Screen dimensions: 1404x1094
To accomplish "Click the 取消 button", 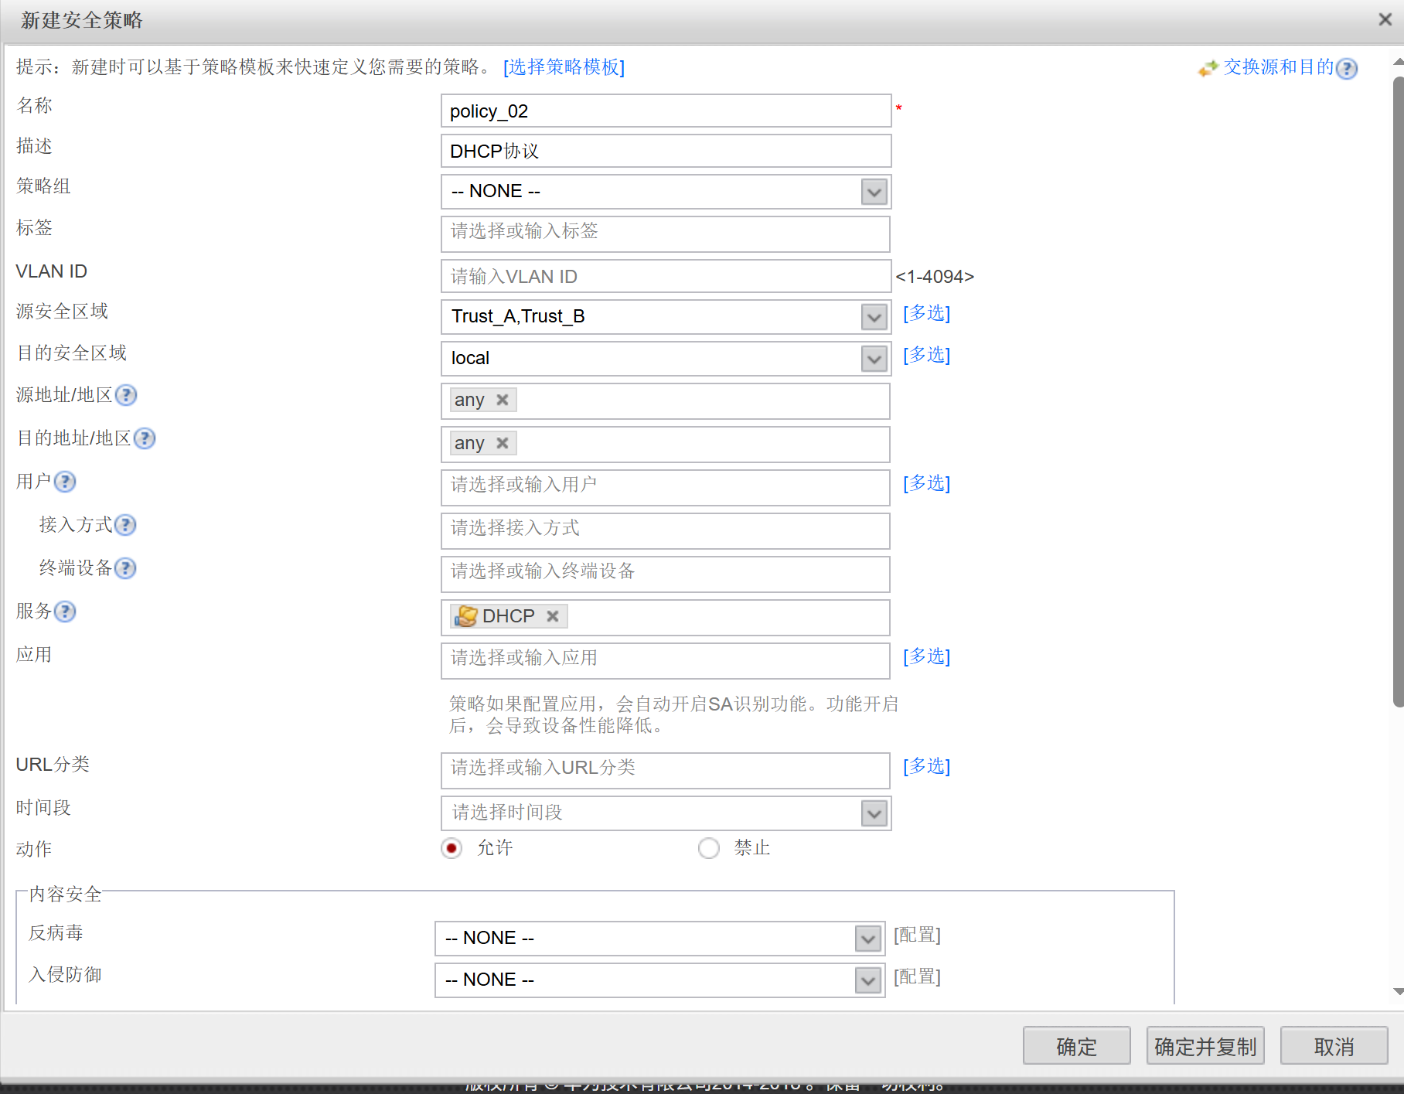I will 1334,1046.
